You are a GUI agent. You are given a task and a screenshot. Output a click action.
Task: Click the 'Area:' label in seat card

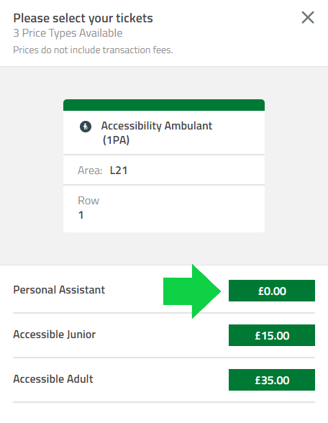point(90,170)
